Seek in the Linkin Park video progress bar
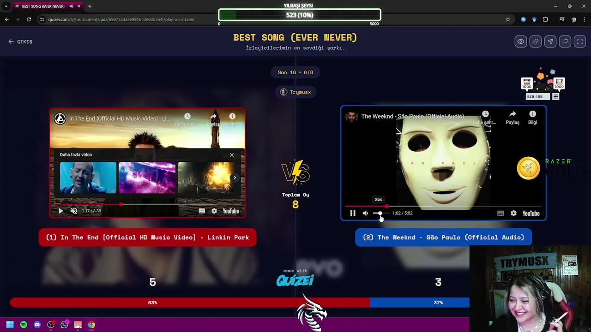Screen dimensions: 591x332 (148, 204)
